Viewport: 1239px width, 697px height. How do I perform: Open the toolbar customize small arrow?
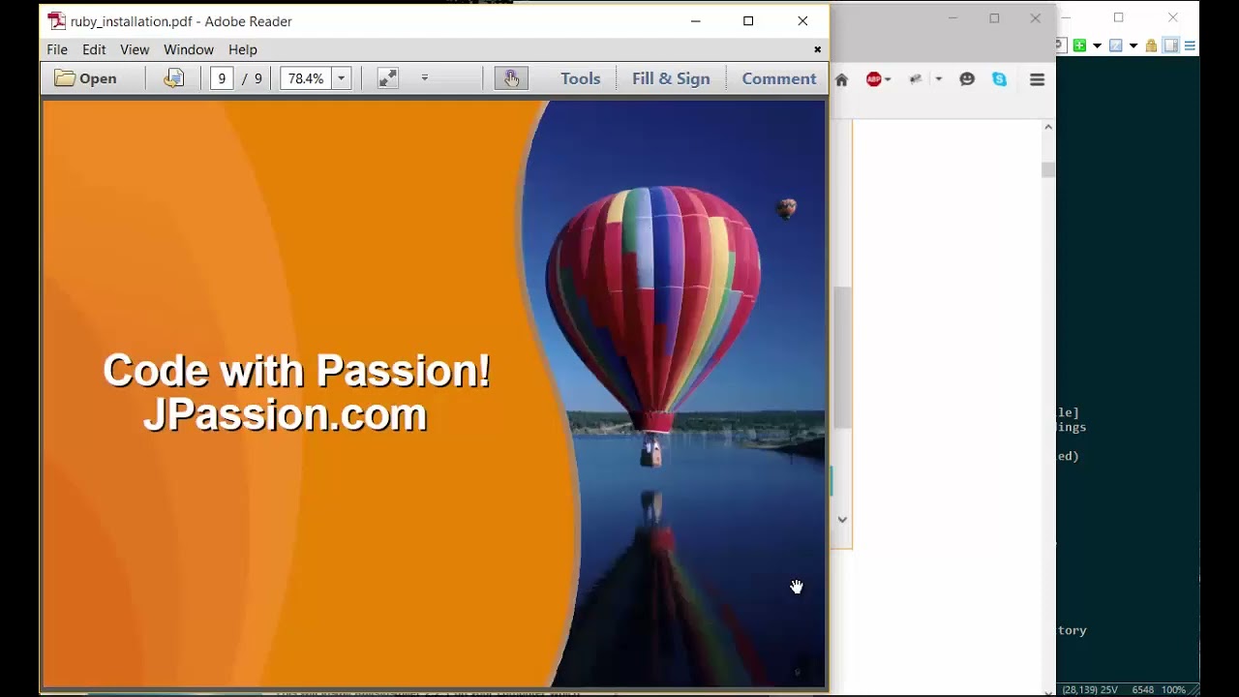click(x=424, y=77)
